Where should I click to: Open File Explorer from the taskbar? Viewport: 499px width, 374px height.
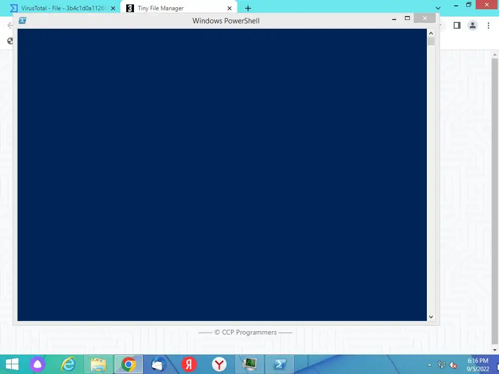tap(98, 364)
